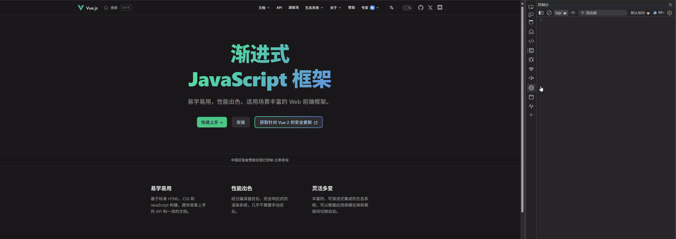676x239 pixels.
Task: Open the Sources debugger bug icon
Action: pos(531,60)
